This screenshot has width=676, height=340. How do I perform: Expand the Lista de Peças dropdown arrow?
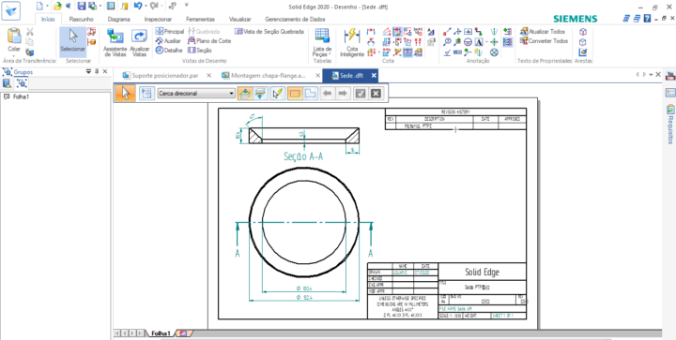point(330,55)
